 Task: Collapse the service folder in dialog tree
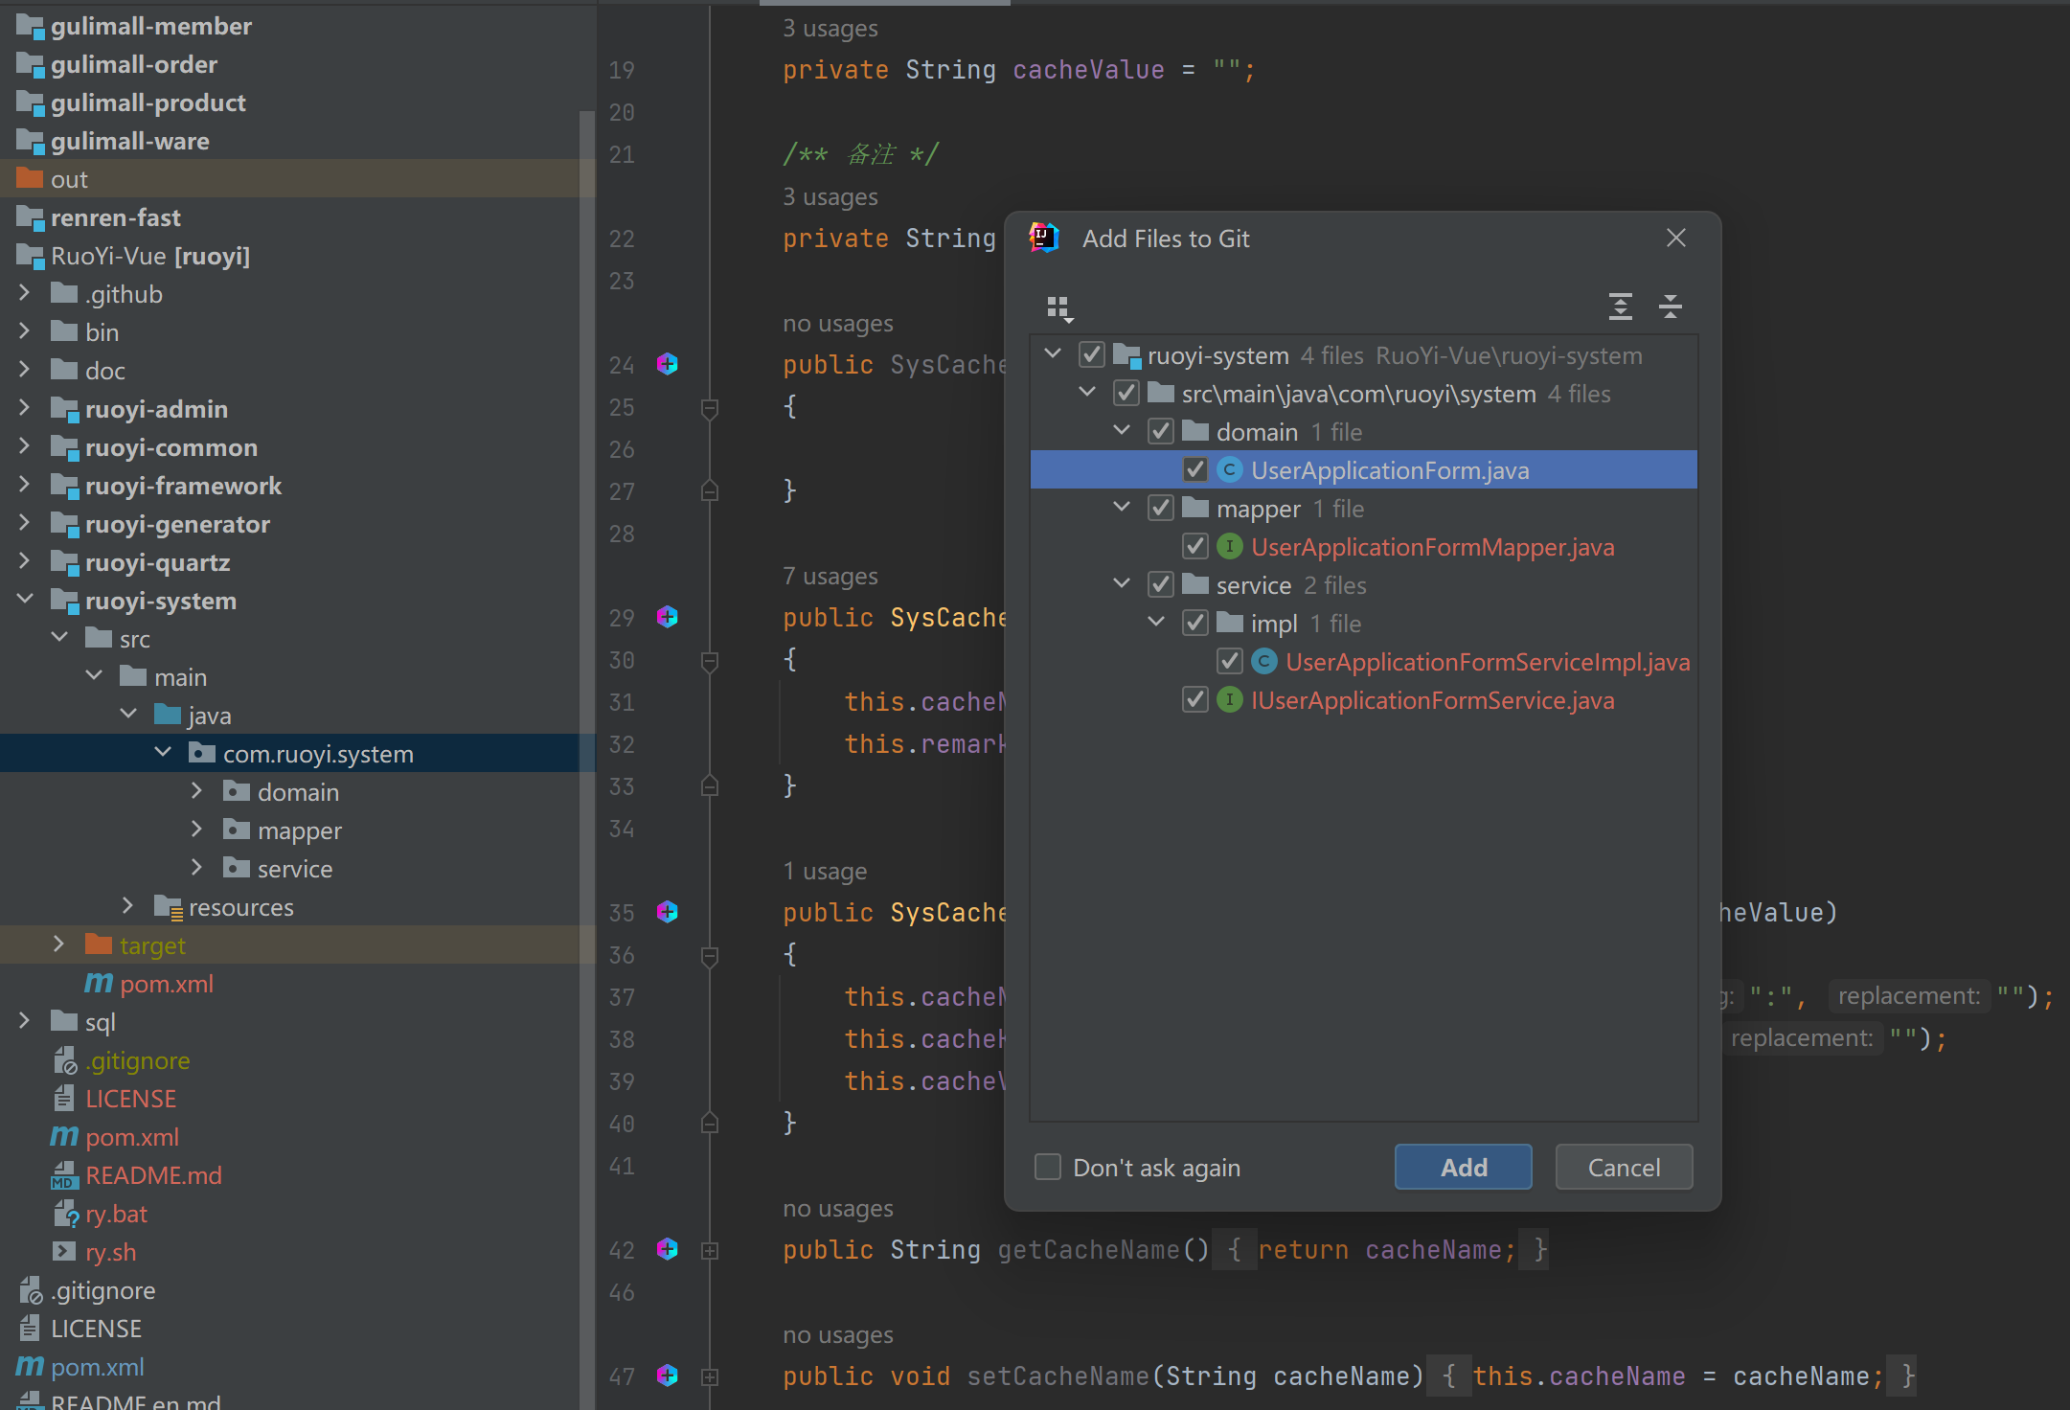point(1122,583)
